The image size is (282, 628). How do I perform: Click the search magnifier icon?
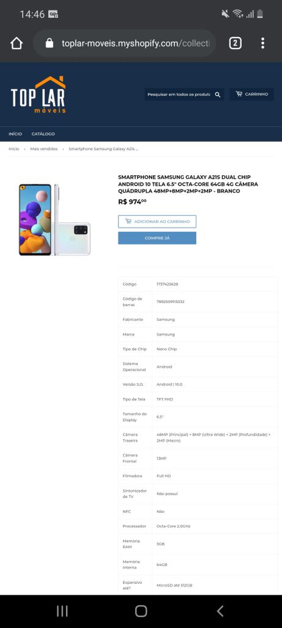pyautogui.click(x=218, y=94)
